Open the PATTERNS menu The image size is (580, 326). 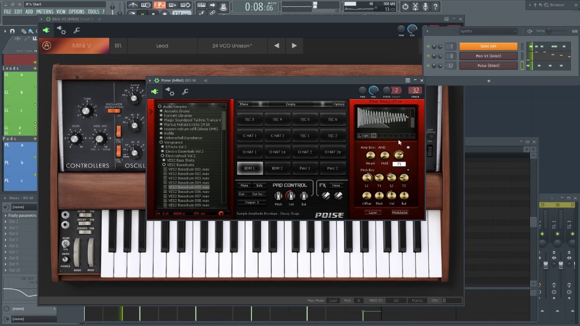pyautogui.click(x=45, y=12)
